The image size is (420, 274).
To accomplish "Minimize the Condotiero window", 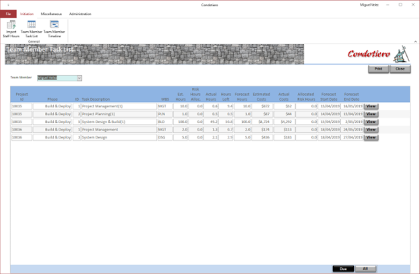I will [388, 5].
